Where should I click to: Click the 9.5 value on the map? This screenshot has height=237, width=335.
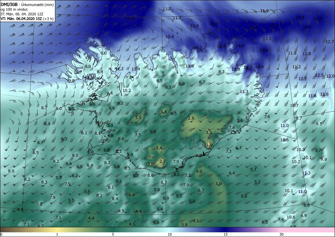[x=319, y=124]
